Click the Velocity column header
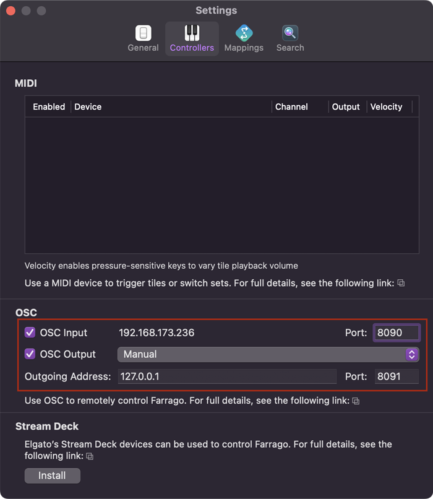433x499 pixels. coord(386,106)
